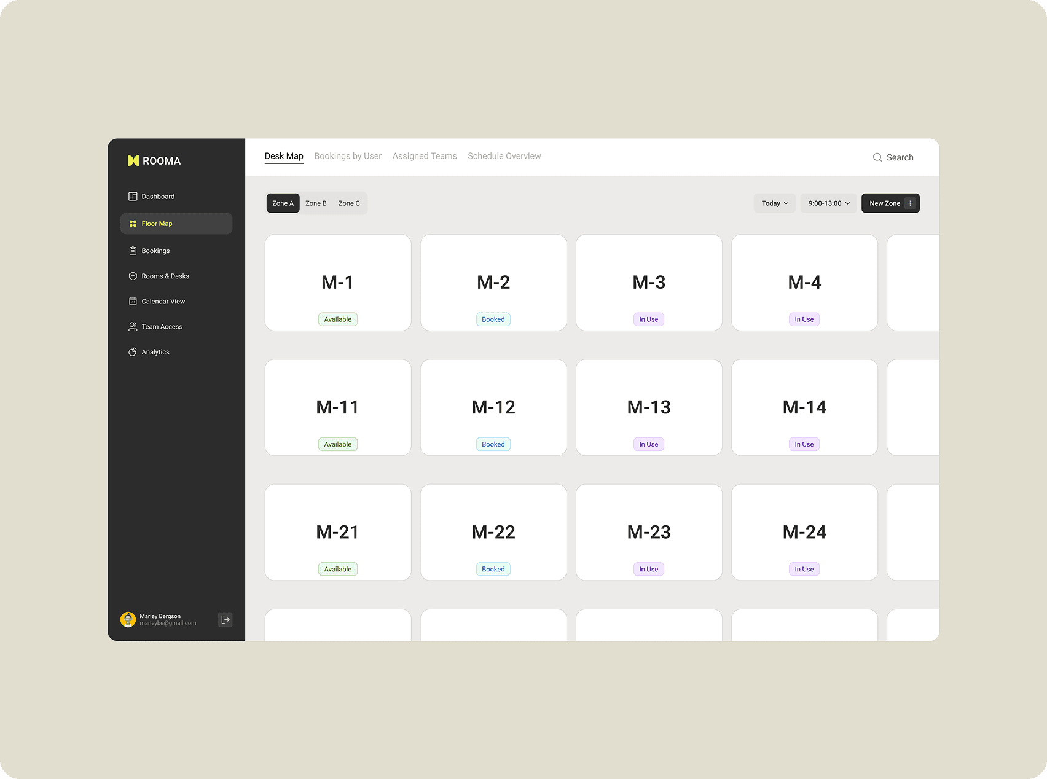This screenshot has width=1047, height=779.
Task: Click the Dashboard icon in sidebar
Action: point(133,197)
